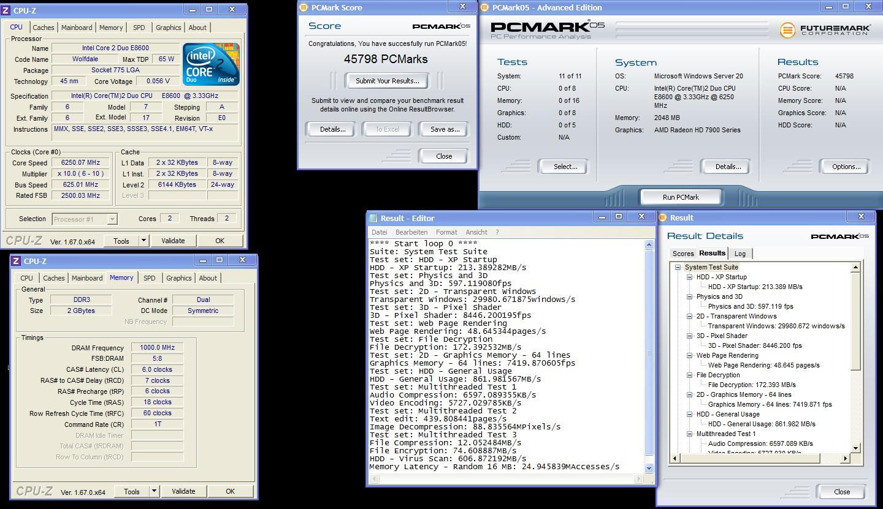Screen dimensions: 883x509
Task: Open Tools dropdown arrow in memory CPU-Z window
Action: click(155, 491)
